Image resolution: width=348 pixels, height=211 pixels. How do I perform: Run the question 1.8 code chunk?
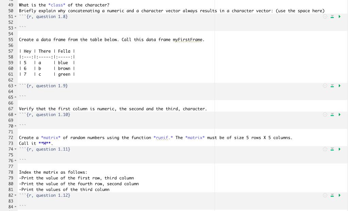[340, 17]
